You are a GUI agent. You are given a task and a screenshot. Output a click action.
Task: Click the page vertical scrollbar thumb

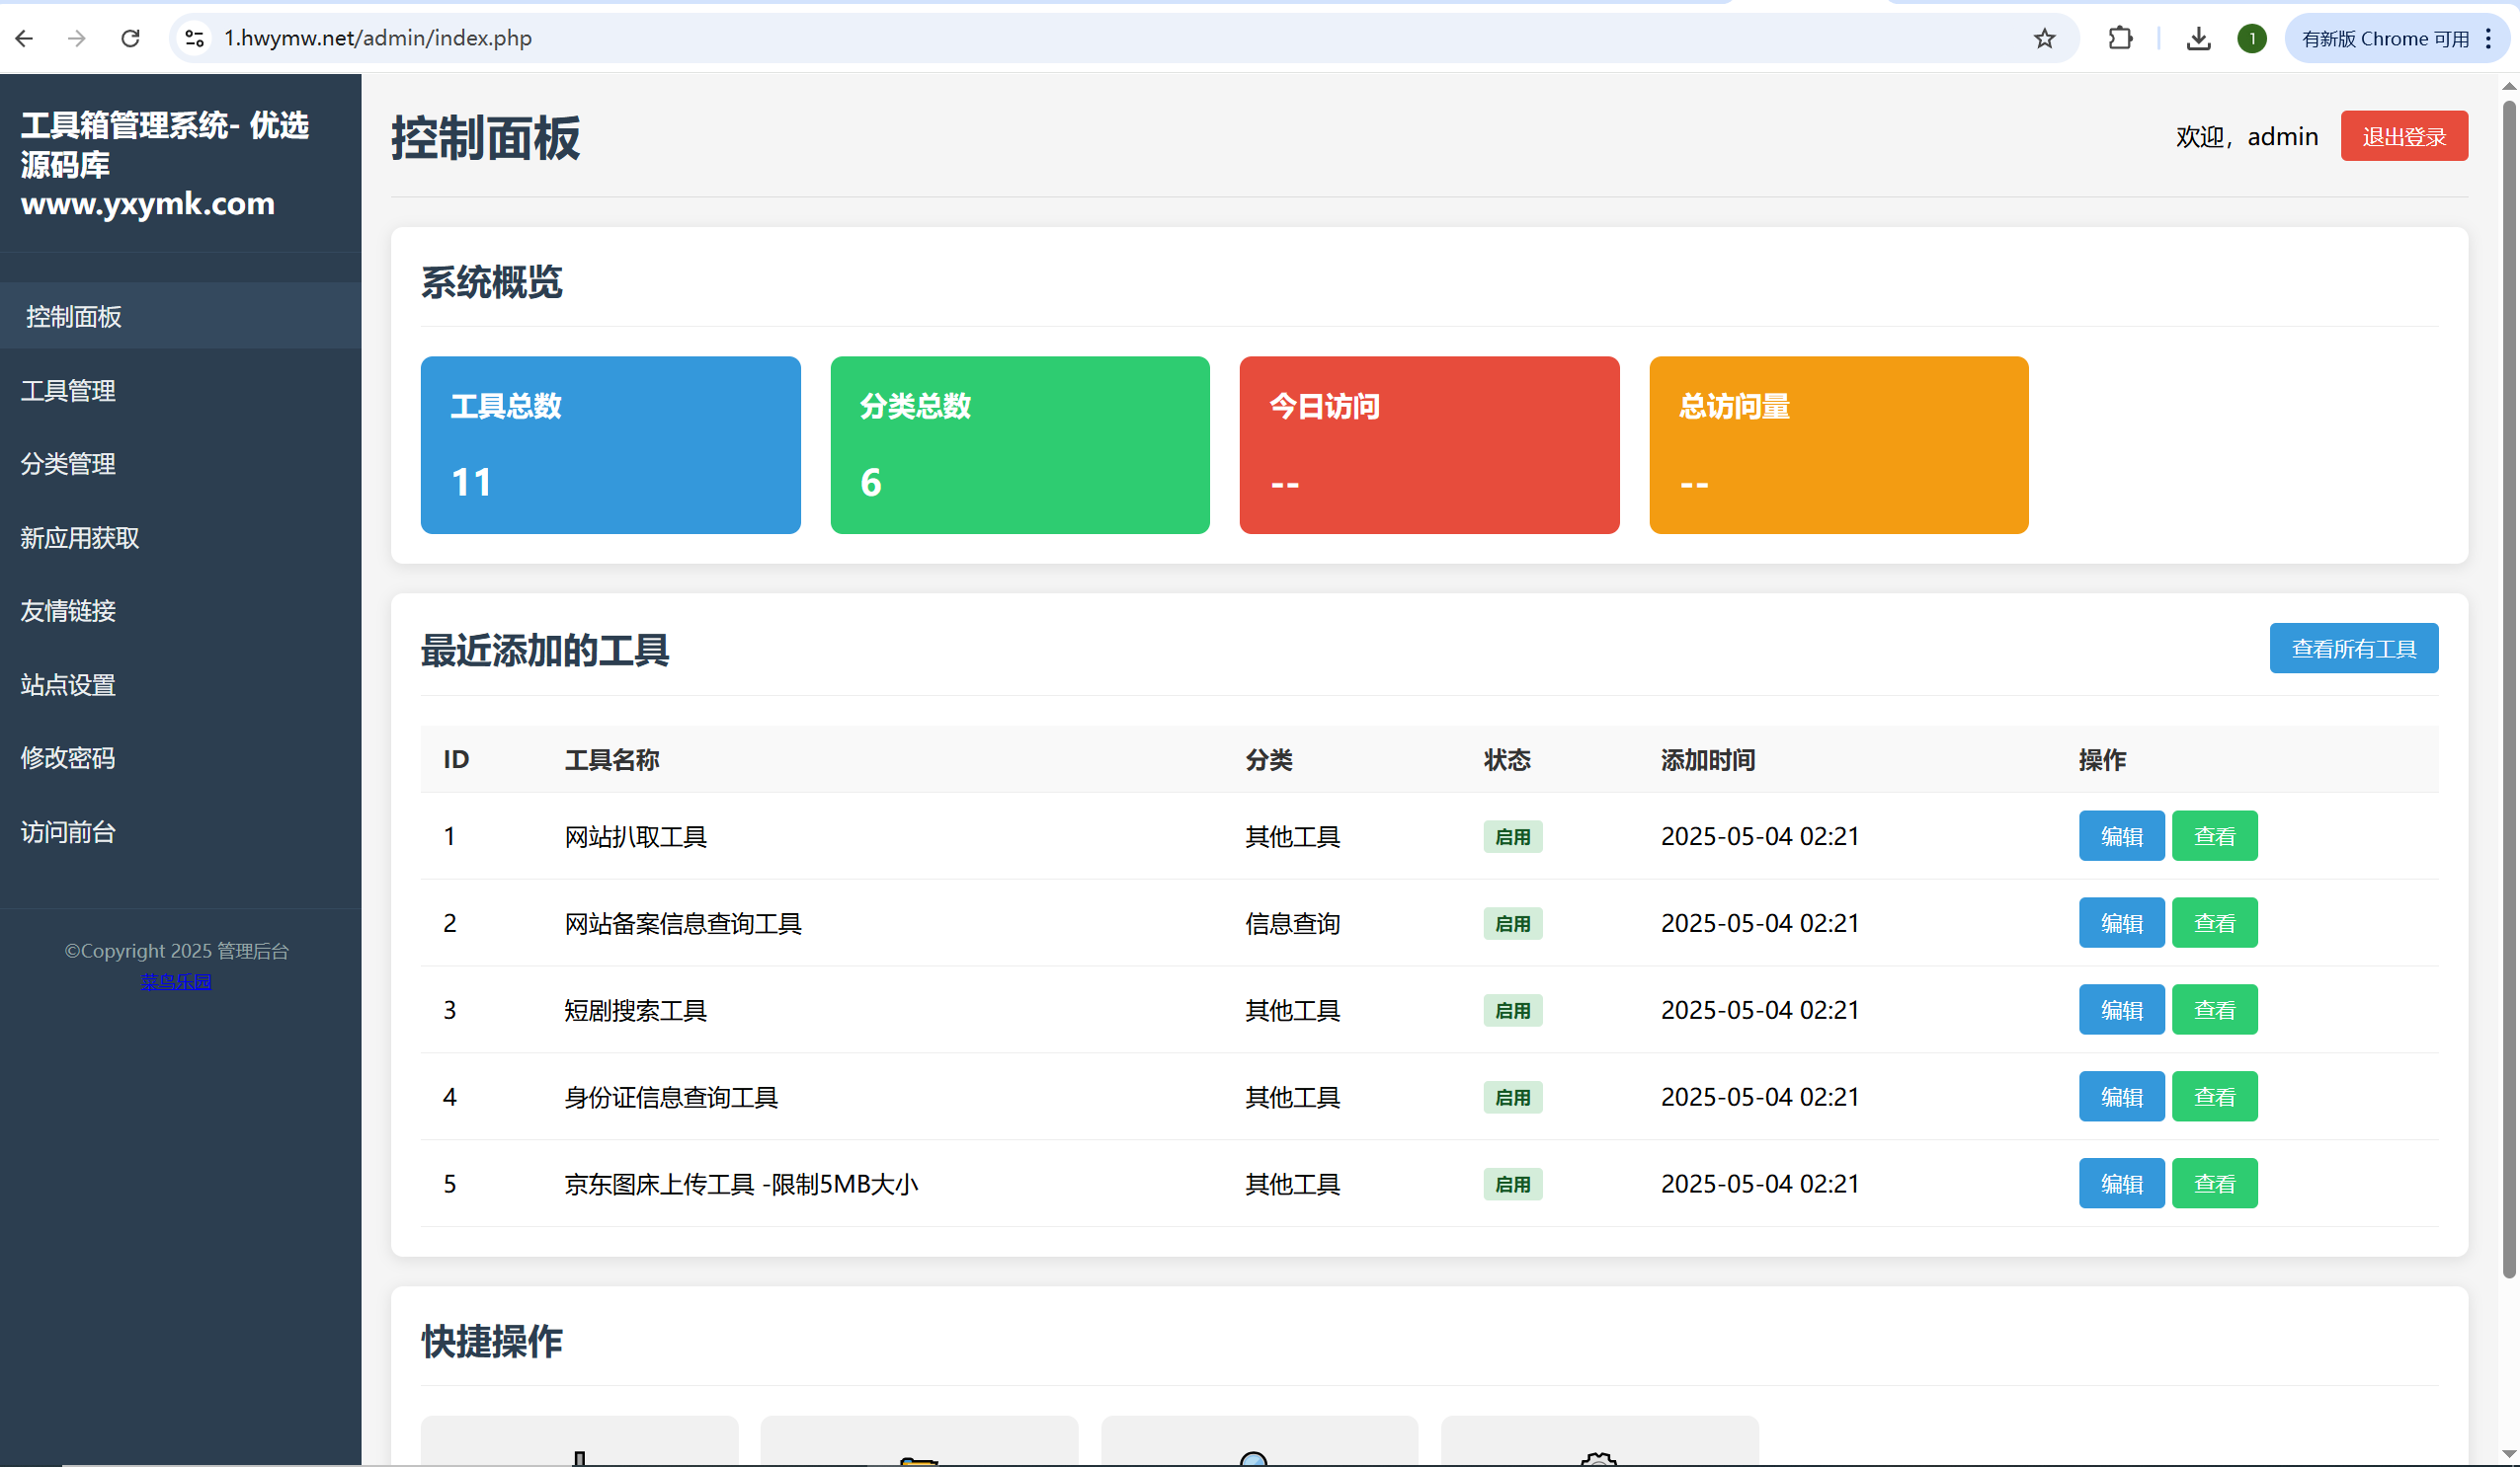pos(2508,689)
